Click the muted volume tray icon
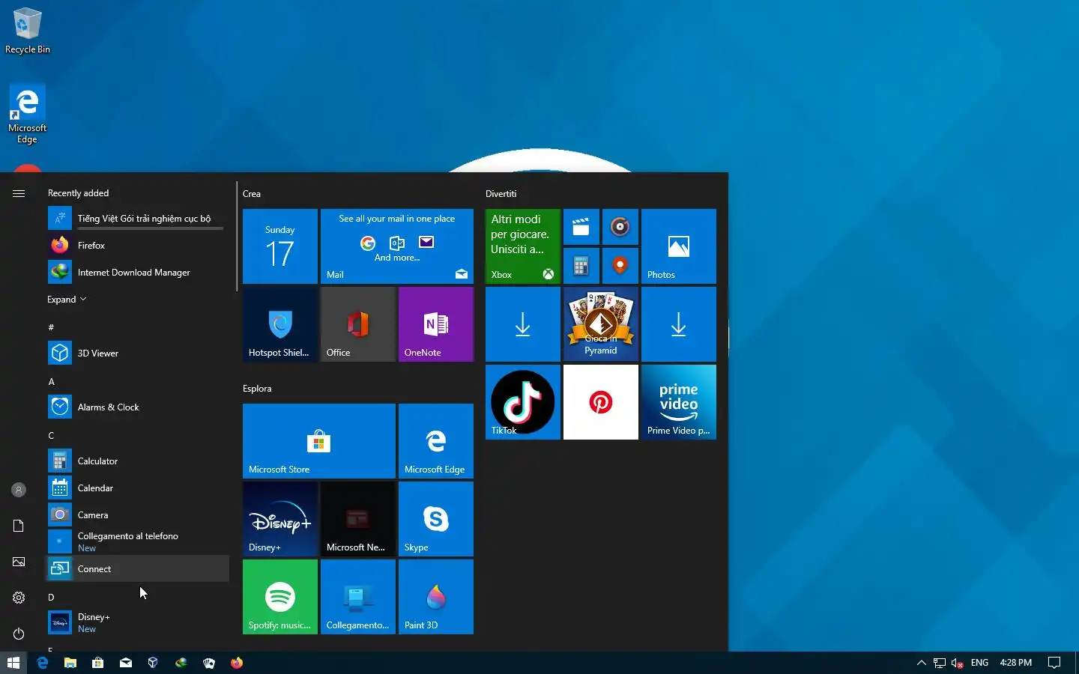 pos(957,663)
